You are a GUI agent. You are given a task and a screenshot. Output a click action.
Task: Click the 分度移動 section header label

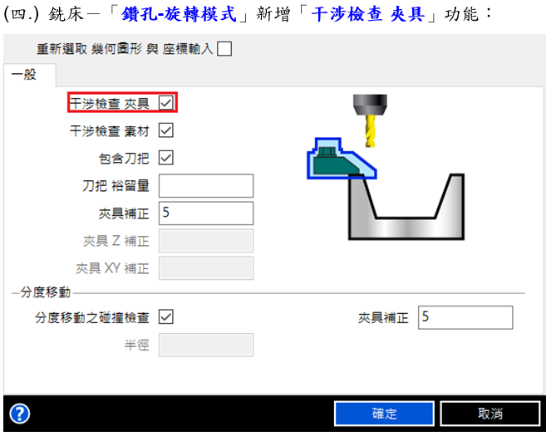pos(46,292)
